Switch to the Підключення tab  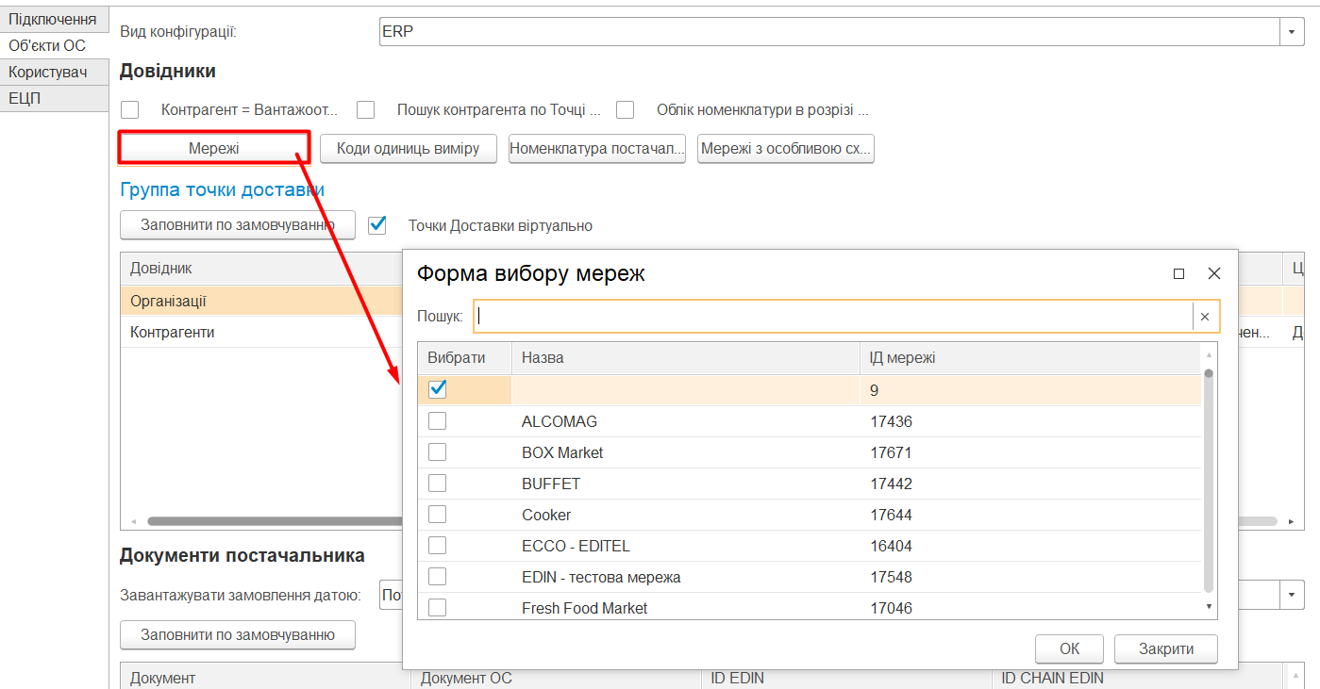pyautogui.click(x=54, y=19)
